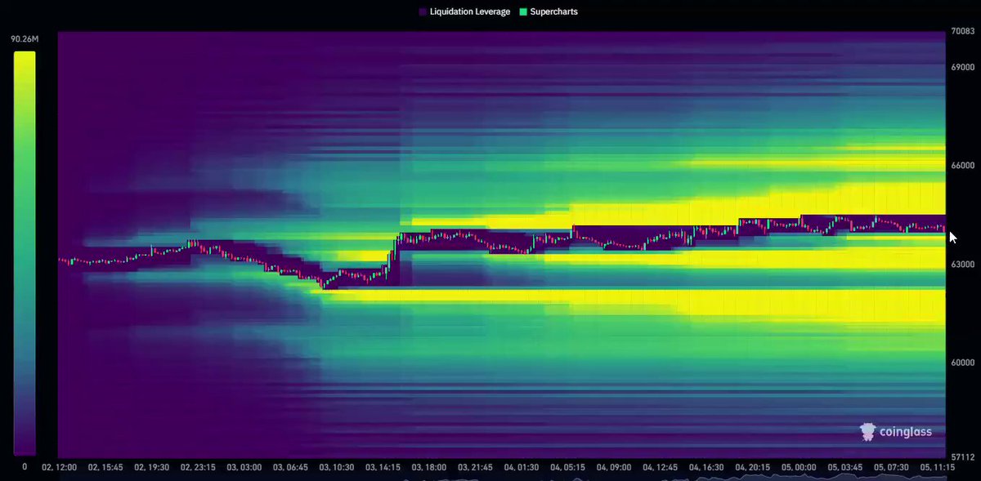Click the "04, 01:30" time axis label

click(522, 468)
